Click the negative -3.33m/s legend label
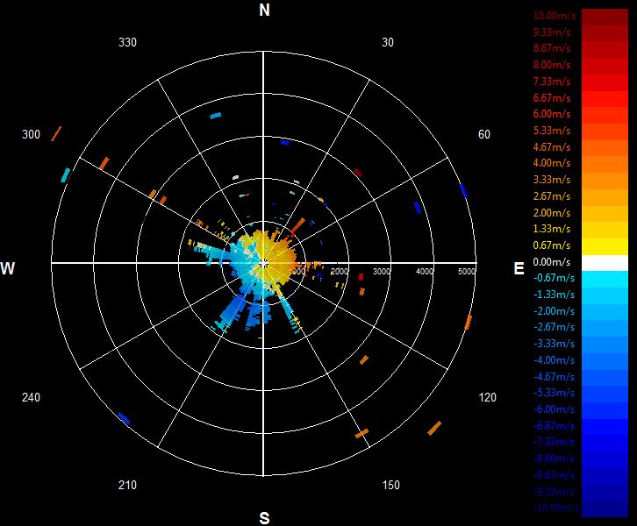The width and height of the screenshot is (637, 526). click(554, 344)
